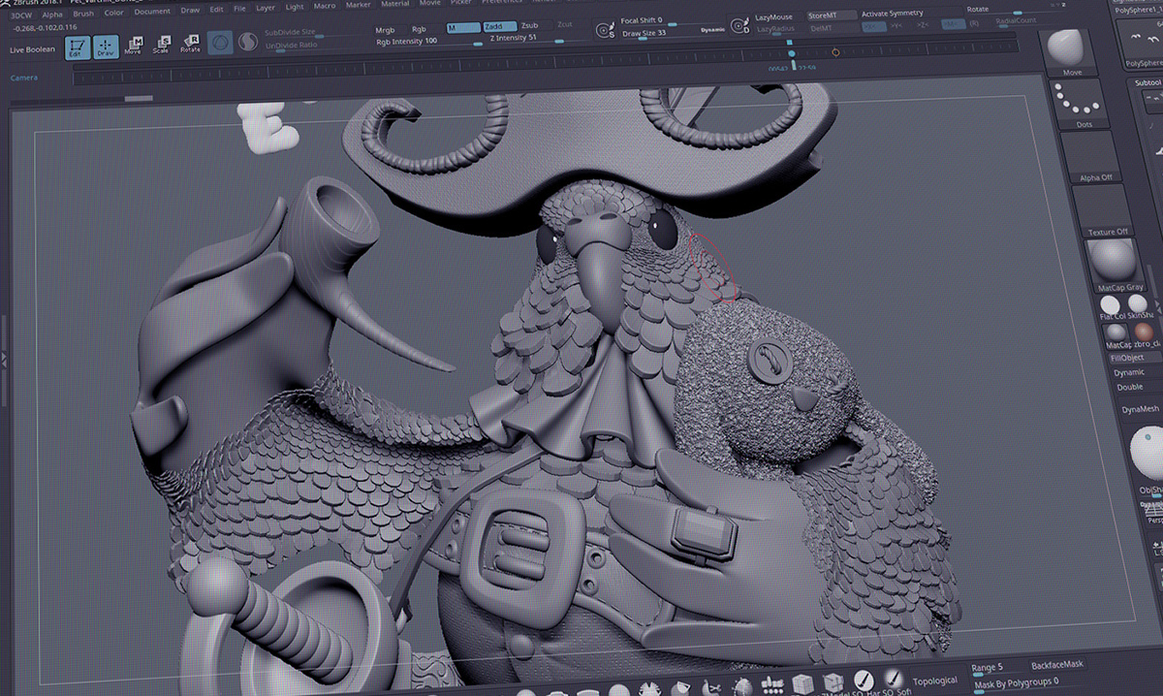Click the BackfaceMask button
Image resolution: width=1163 pixels, height=696 pixels.
click(x=1055, y=666)
